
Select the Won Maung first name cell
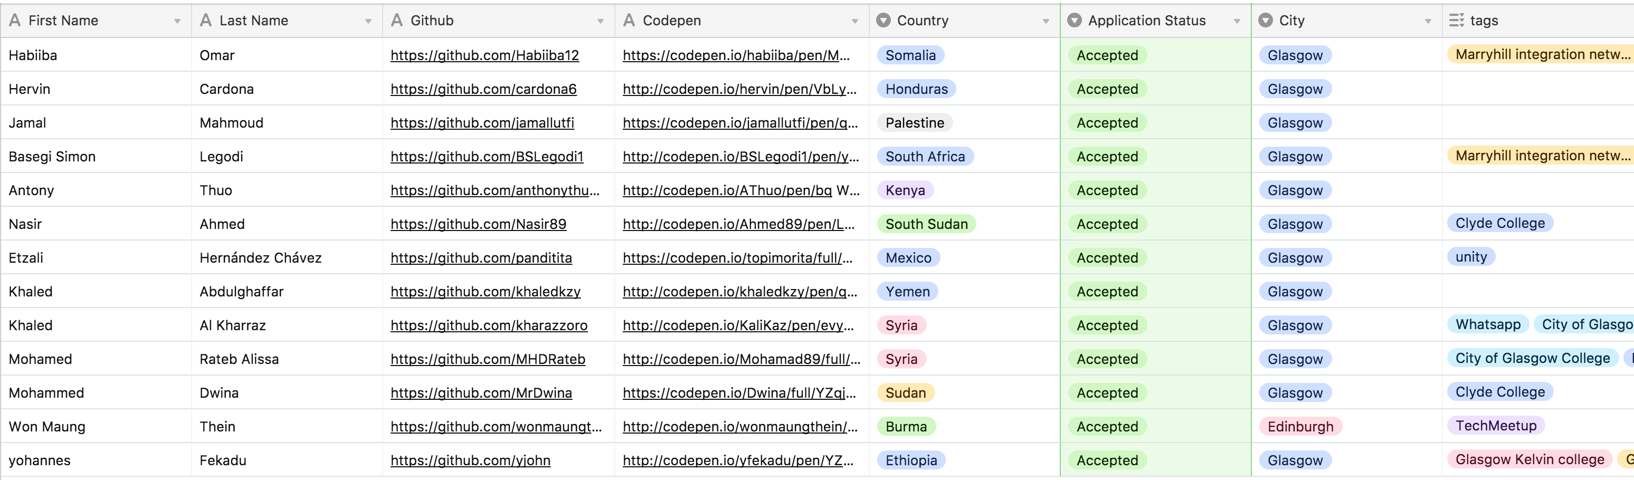(96, 426)
